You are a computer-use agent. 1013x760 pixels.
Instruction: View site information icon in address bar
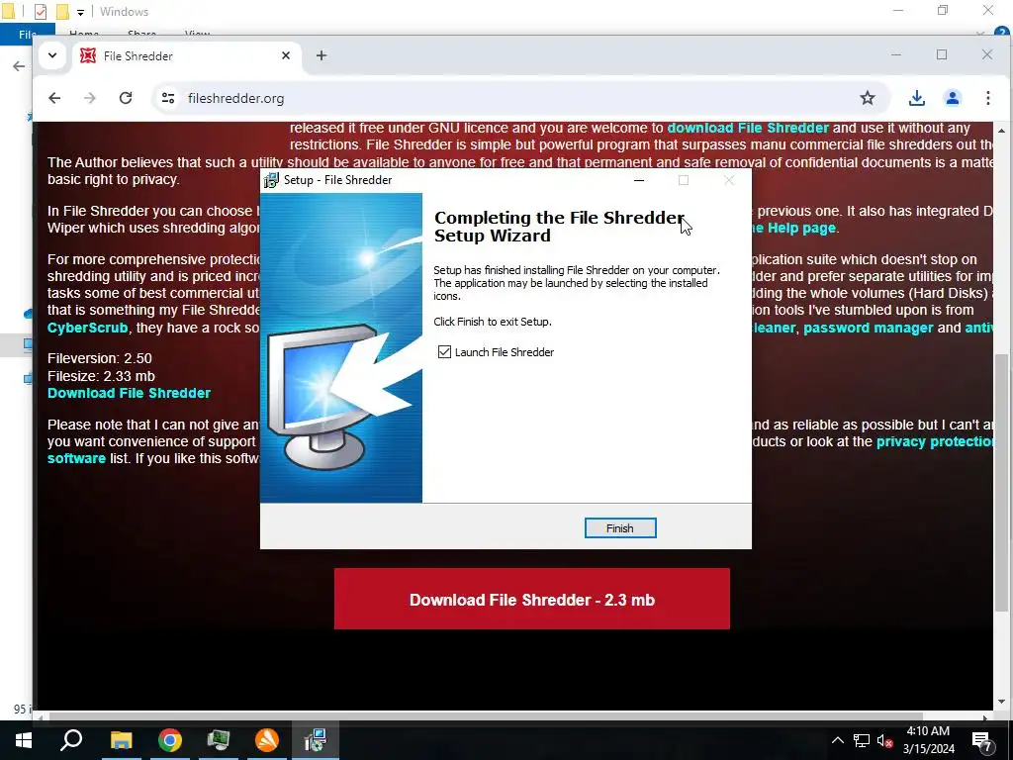coord(168,98)
